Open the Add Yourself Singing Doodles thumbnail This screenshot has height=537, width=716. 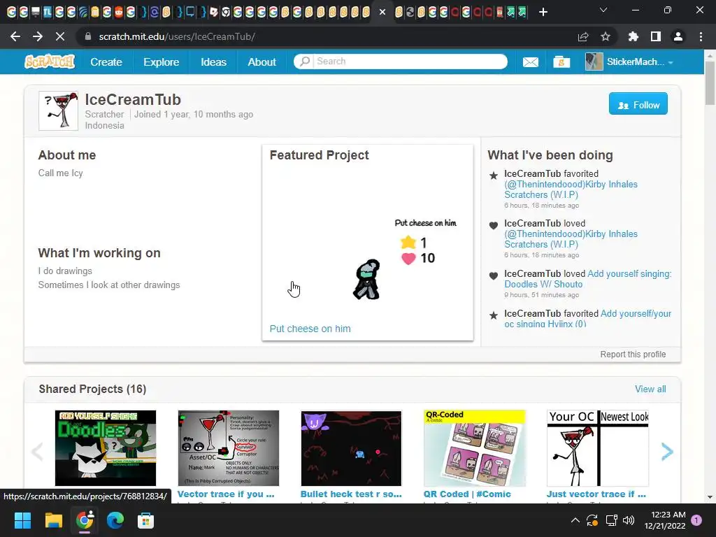point(106,448)
